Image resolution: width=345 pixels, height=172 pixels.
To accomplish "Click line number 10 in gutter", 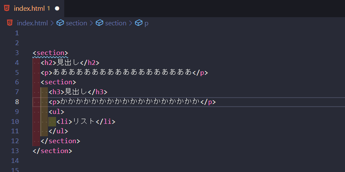I will (15, 121).
